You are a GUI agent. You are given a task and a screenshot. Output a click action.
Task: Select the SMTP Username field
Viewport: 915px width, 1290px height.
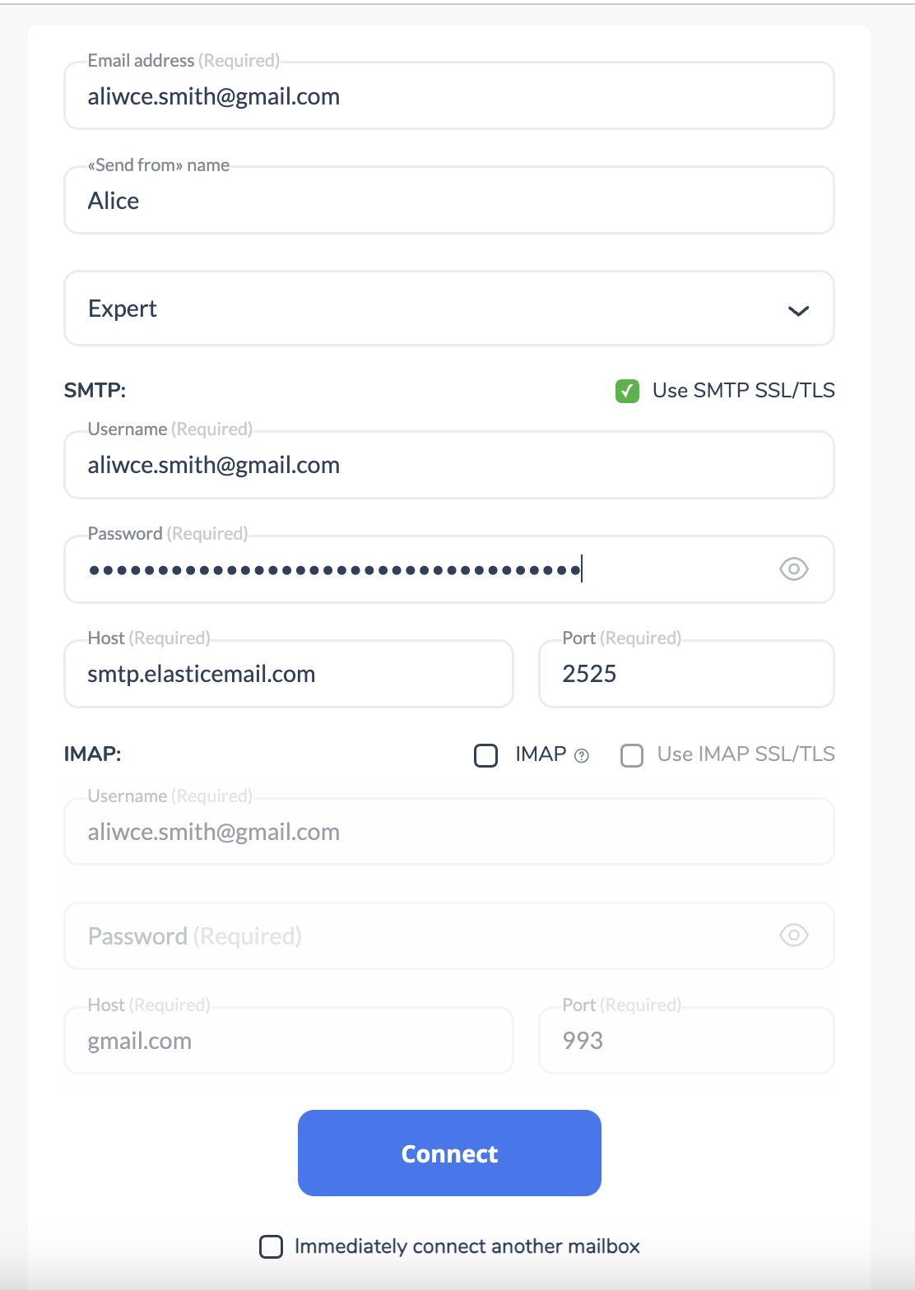449,465
